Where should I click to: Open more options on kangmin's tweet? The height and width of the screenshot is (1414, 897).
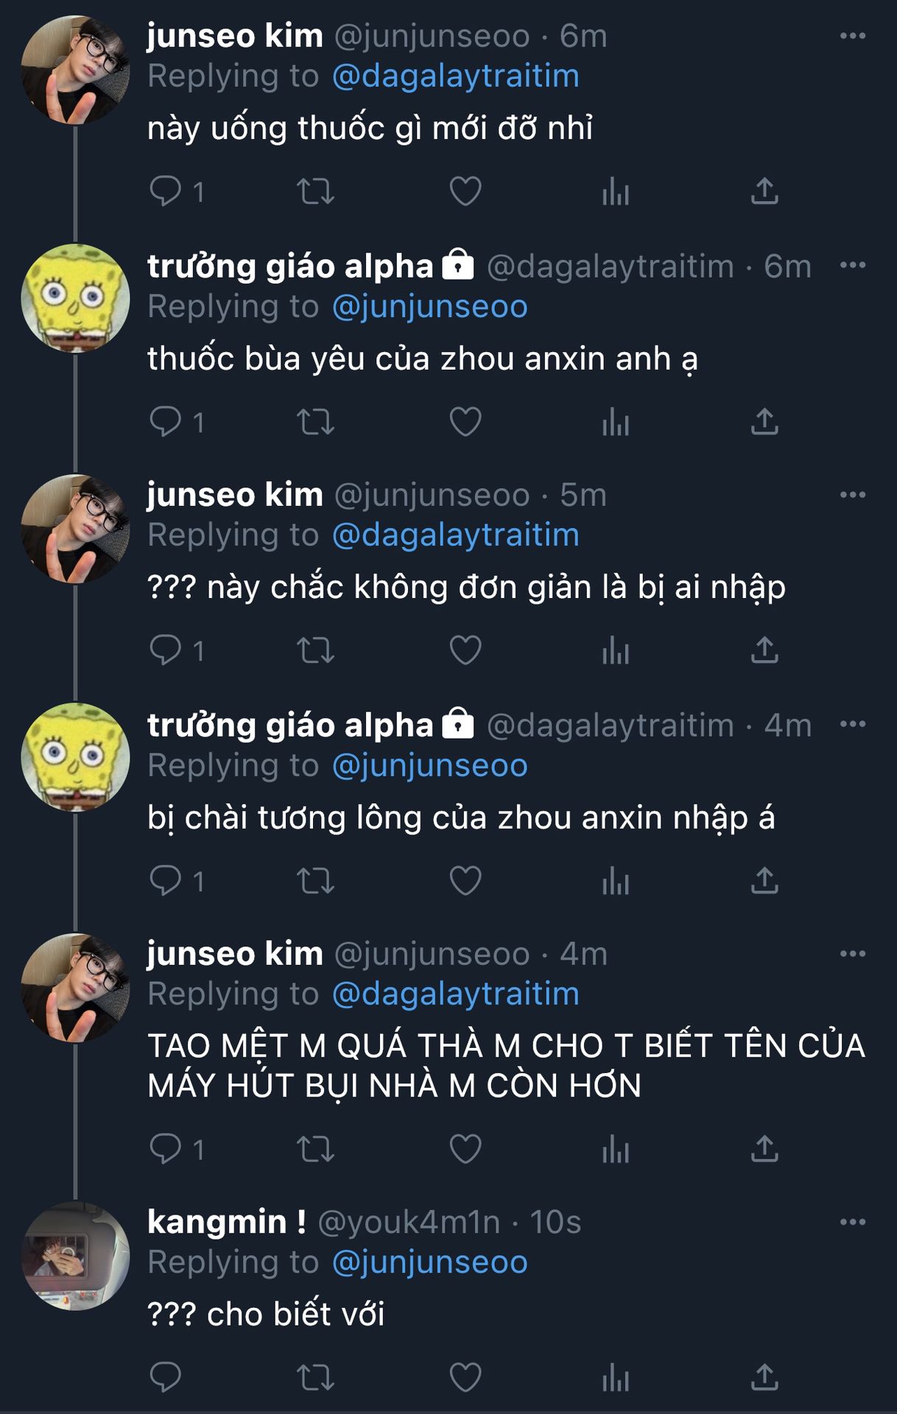tap(852, 1222)
